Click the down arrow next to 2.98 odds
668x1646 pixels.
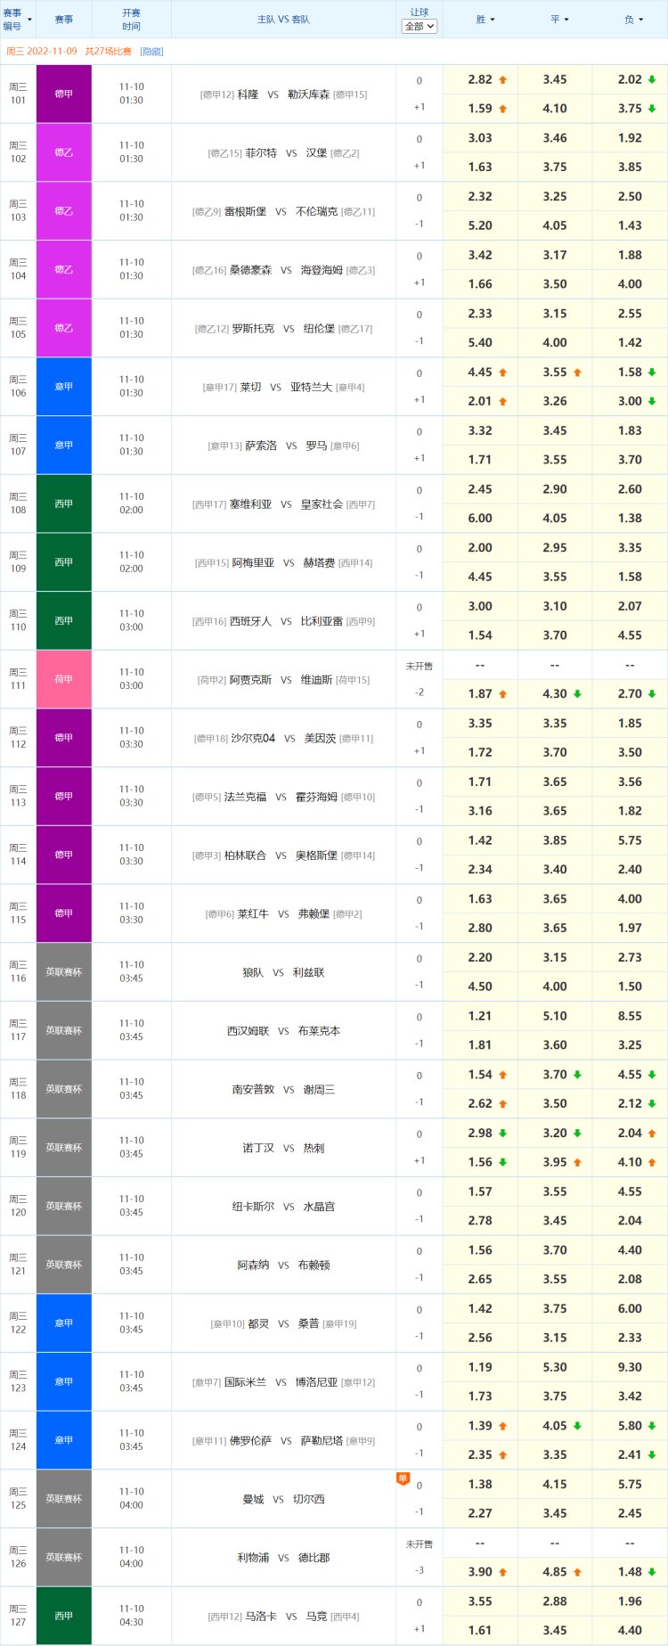(502, 1134)
